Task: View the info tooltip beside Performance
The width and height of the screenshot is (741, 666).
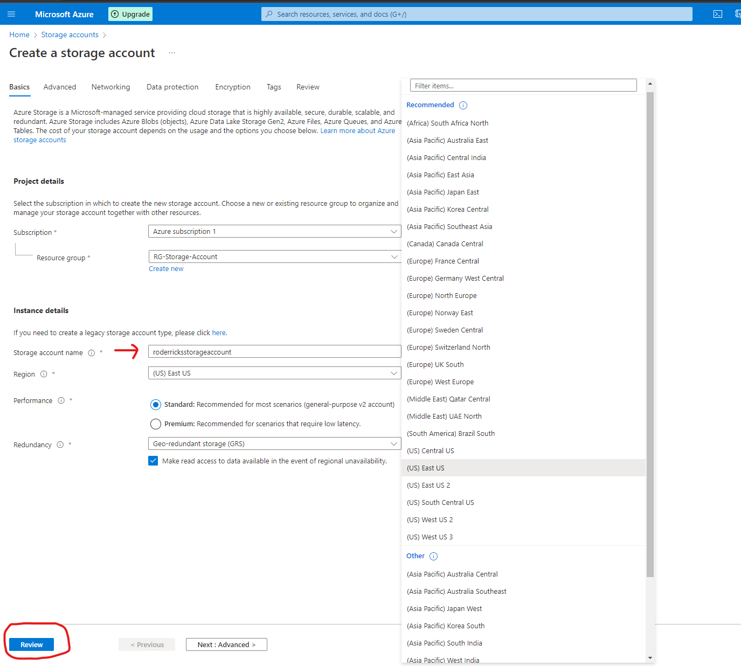Action: [61, 400]
